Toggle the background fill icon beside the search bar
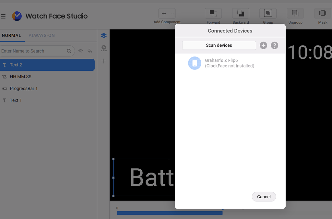 [x=90, y=51]
